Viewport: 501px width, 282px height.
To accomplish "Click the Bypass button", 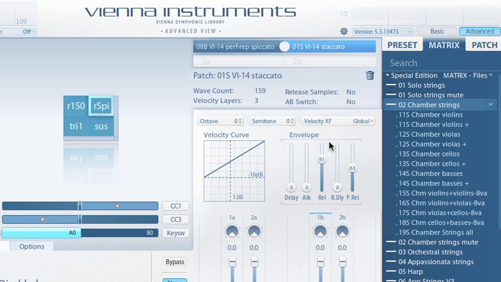I will coord(175,262).
